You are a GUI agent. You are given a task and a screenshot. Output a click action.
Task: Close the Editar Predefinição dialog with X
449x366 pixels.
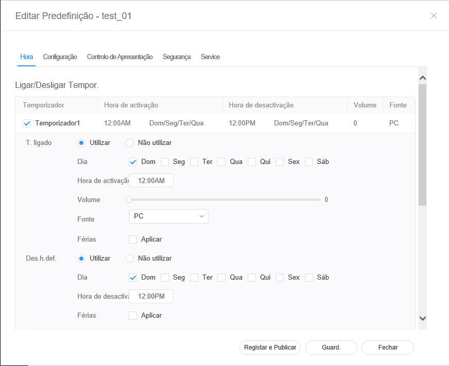point(434,16)
